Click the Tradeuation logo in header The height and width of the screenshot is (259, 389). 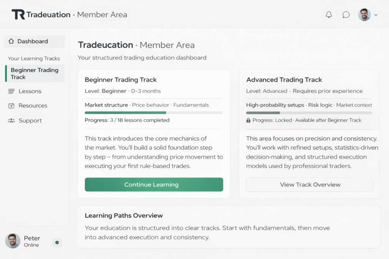[18, 15]
